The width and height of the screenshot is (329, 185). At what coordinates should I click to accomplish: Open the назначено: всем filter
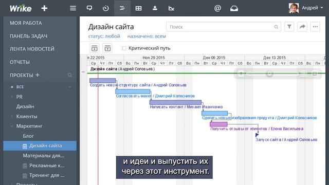click(x=147, y=36)
